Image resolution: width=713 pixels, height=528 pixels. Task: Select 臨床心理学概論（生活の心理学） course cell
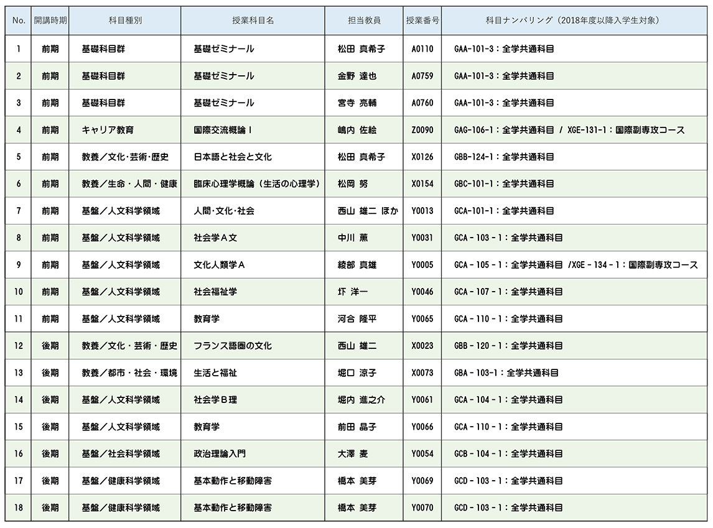(256, 184)
